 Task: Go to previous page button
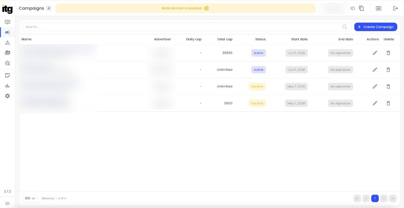tap(366, 198)
